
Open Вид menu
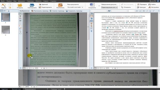15,1
